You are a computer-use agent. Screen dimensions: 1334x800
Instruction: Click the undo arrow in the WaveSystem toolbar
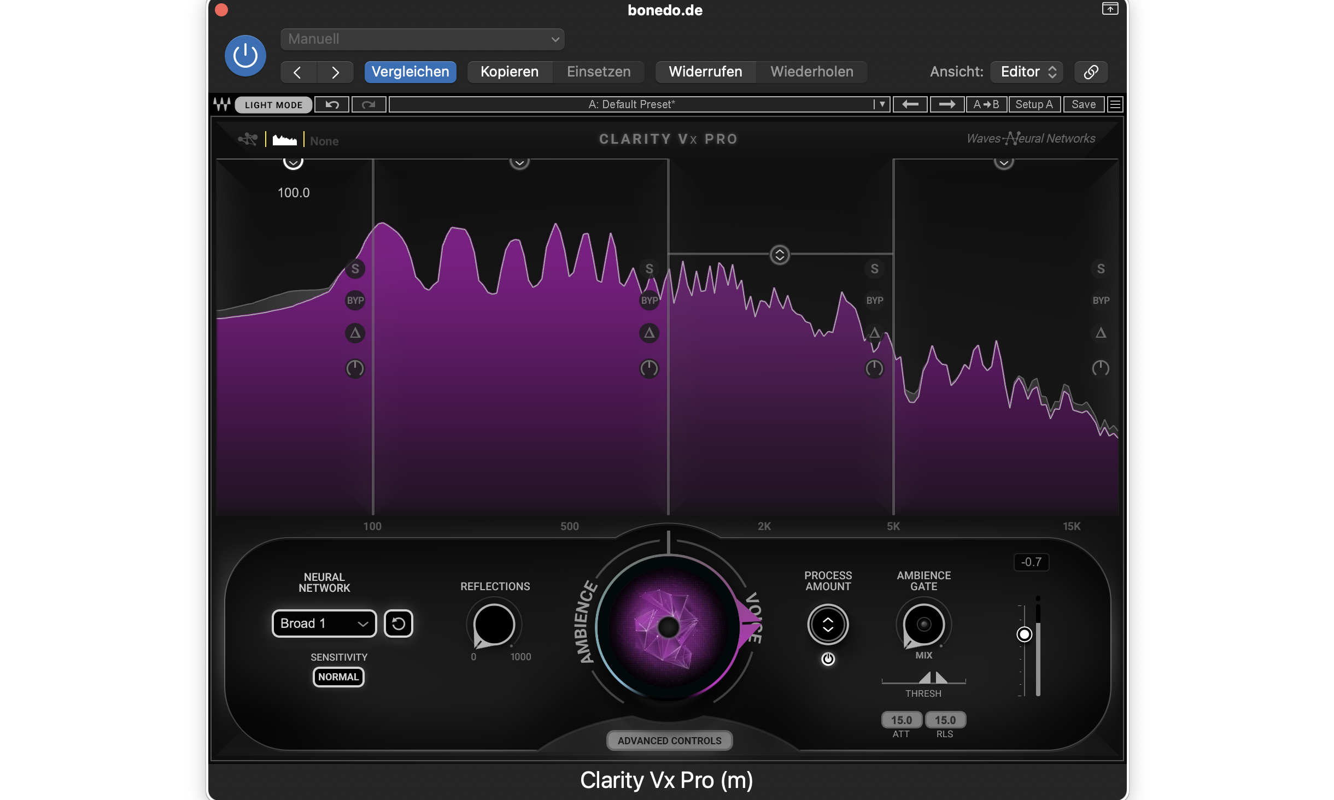[x=332, y=104]
